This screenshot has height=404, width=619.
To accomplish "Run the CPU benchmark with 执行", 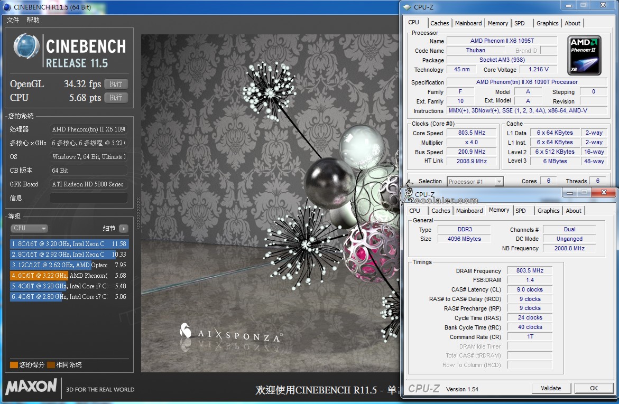I will 116,98.
